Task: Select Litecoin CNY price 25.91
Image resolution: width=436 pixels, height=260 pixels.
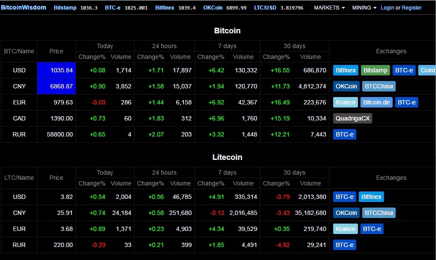Action: [x=65, y=213]
